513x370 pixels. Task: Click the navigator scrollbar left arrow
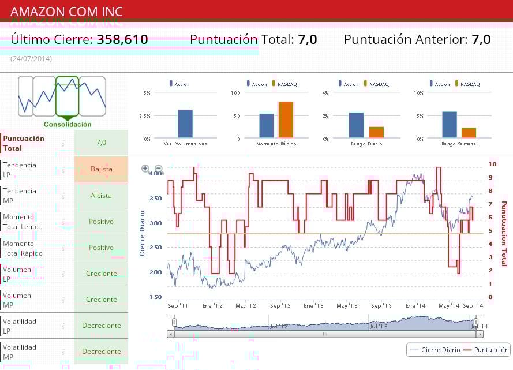(170, 334)
